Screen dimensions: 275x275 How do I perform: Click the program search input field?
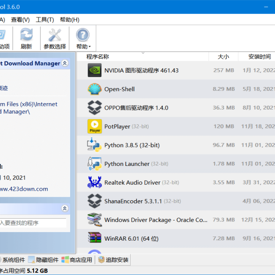point(33,223)
